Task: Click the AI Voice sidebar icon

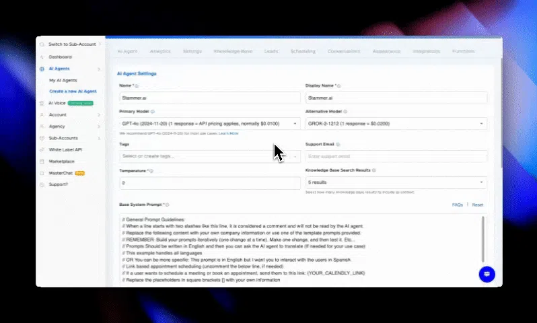Action: pyautogui.click(x=42, y=103)
